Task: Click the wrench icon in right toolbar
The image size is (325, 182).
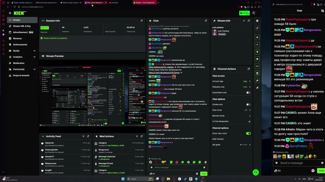Action: (257, 80)
